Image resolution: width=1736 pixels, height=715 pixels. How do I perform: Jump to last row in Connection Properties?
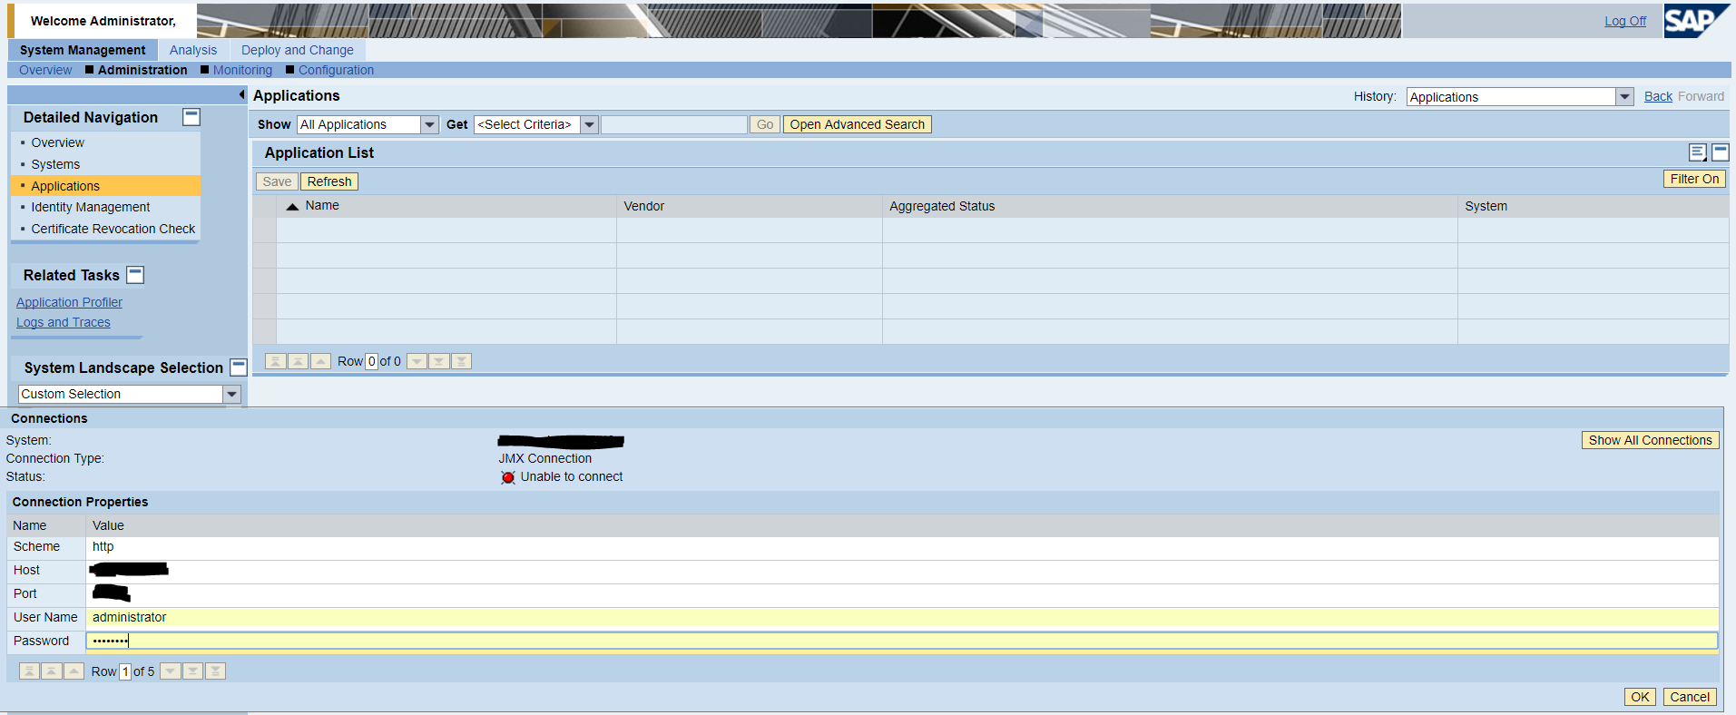coord(215,671)
